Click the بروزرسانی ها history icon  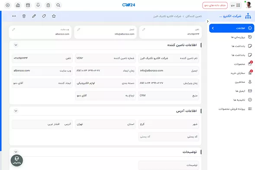tap(250, 37)
